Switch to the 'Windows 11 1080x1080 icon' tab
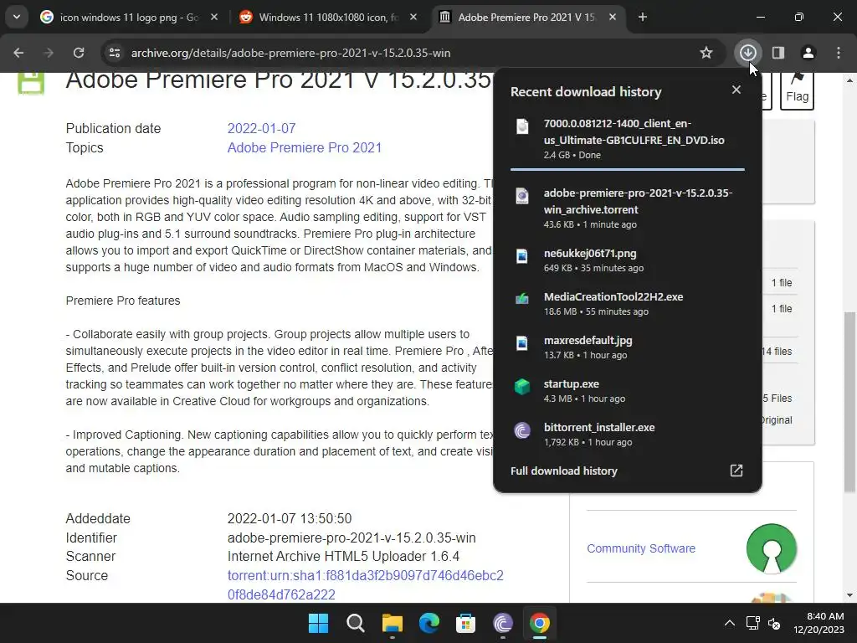This screenshot has height=643, width=857. coord(328,17)
